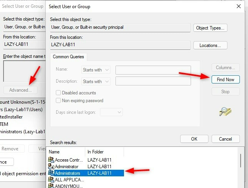Screen dimensions: 248x188
Task: Click the Name query text field
Action: coord(153,70)
